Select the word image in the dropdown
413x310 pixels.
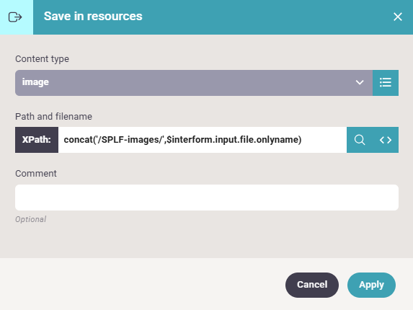coord(35,82)
